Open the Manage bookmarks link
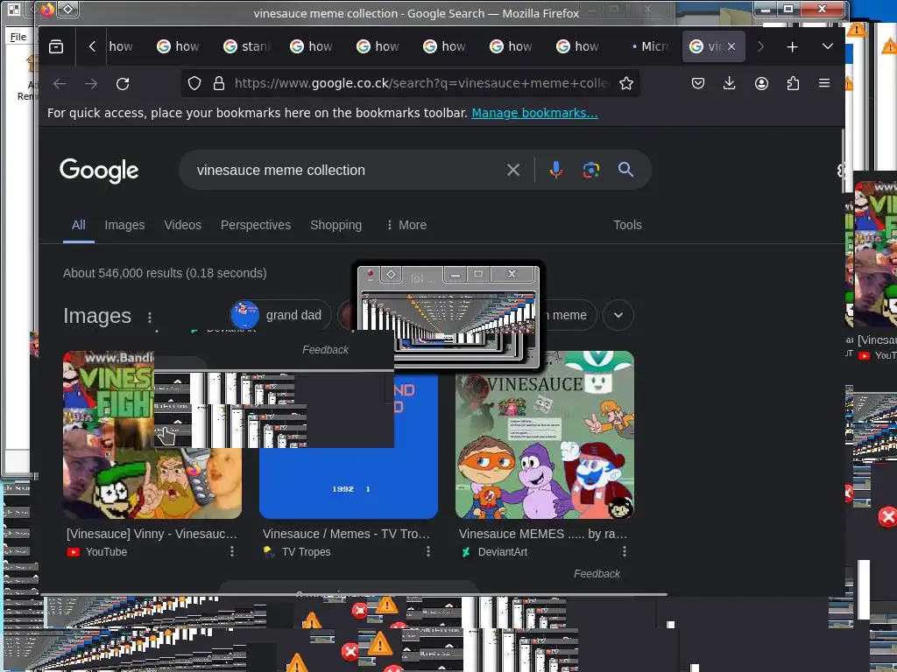897x672 pixels. click(534, 113)
